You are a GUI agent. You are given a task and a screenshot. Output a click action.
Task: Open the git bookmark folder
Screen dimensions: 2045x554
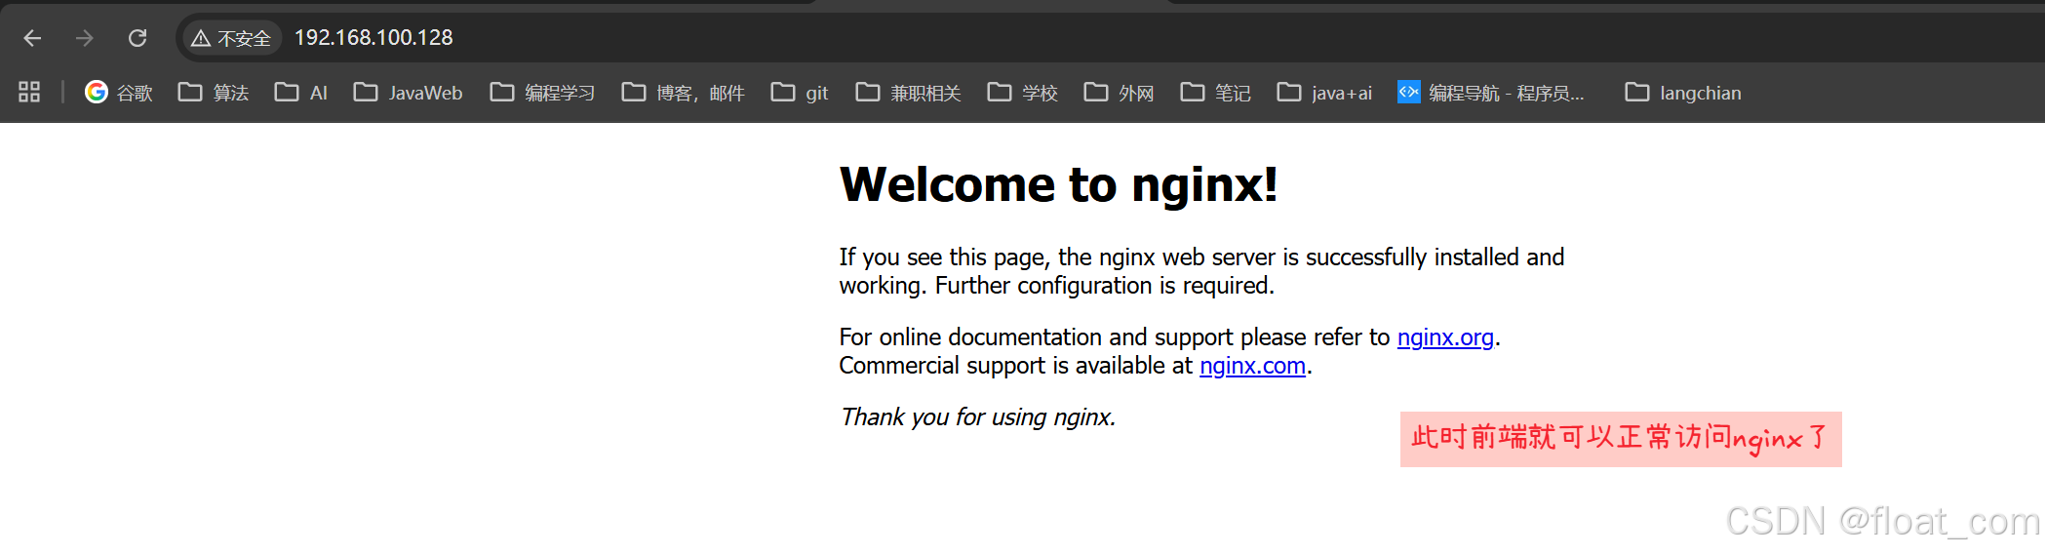pyautogui.click(x=800, y=93)
